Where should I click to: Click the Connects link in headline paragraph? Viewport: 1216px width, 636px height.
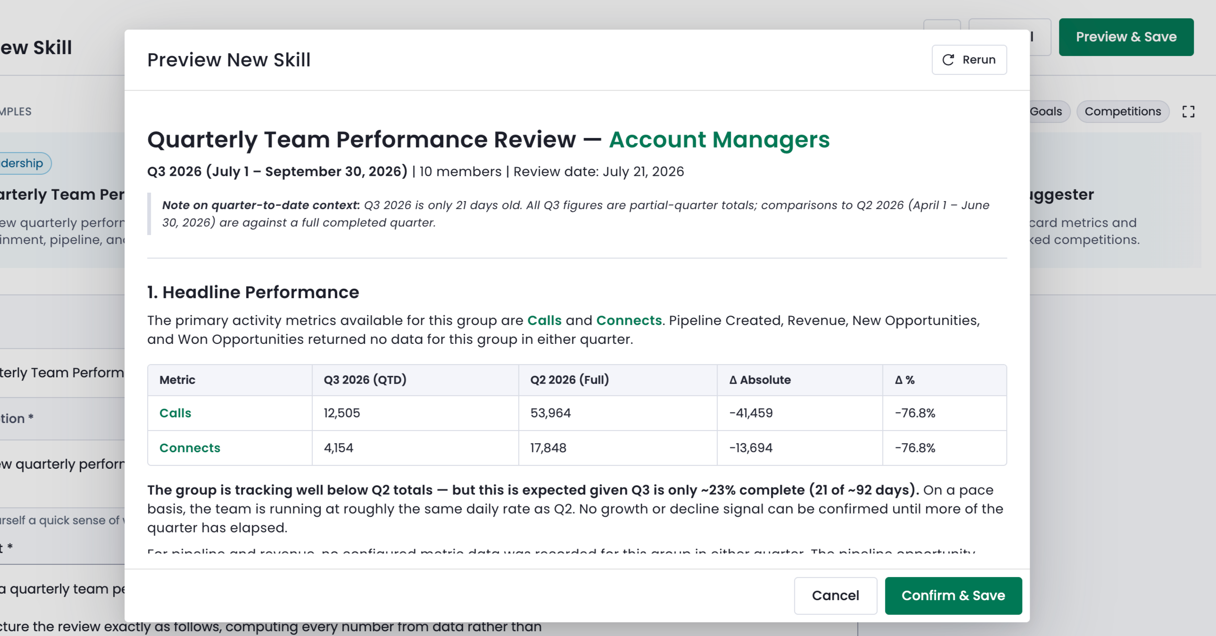point(629,320)
